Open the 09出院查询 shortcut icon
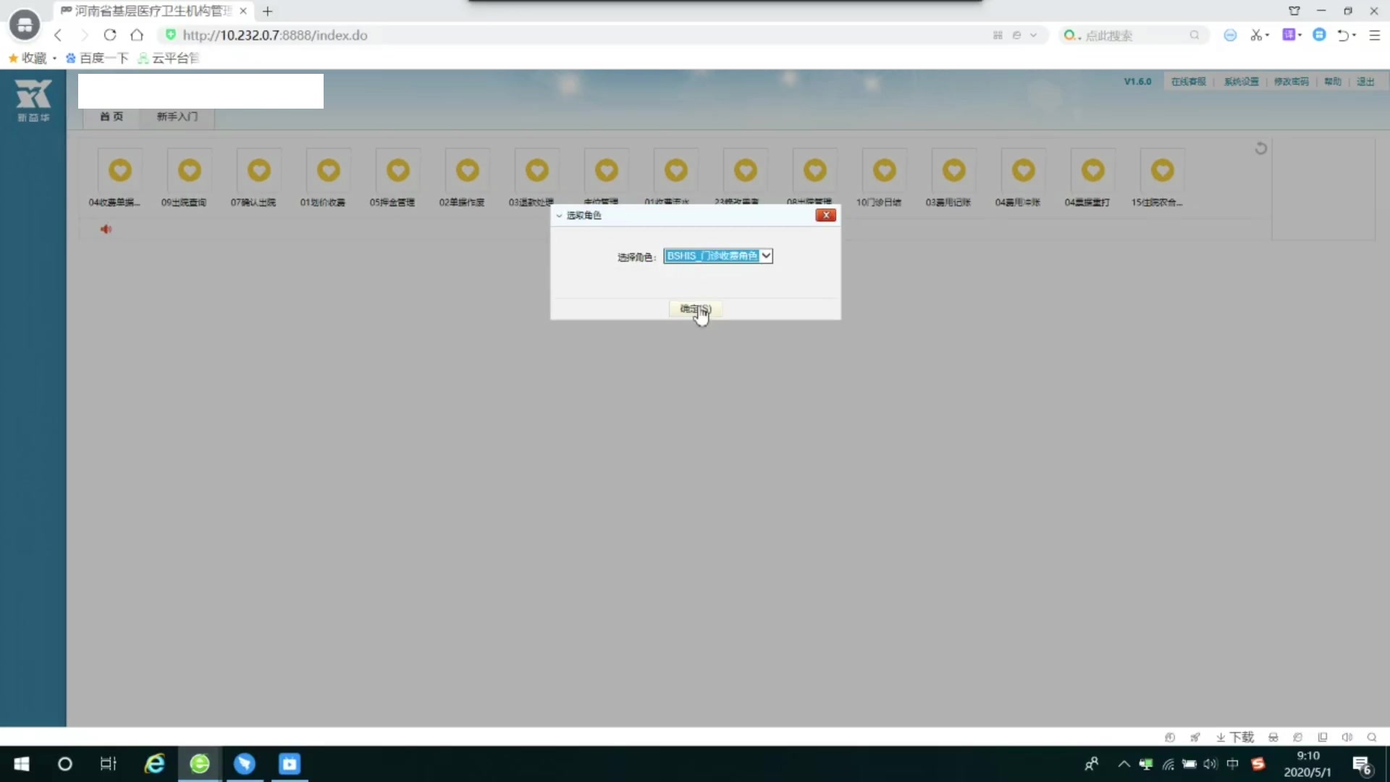 (190, 171)
